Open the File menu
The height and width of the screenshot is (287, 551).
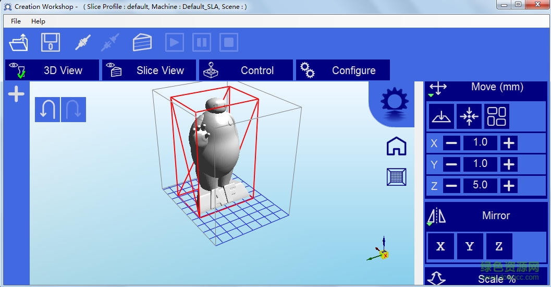pos(16,21)
